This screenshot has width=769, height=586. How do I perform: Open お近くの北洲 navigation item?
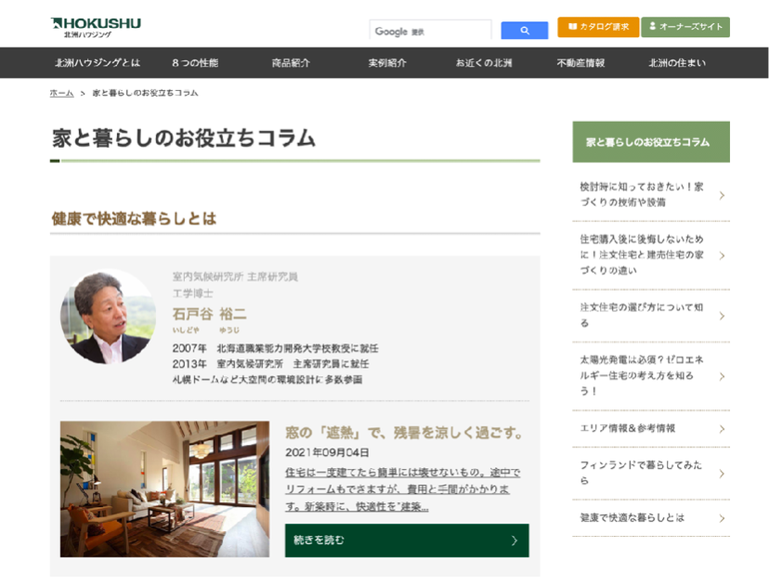(484, 63)
